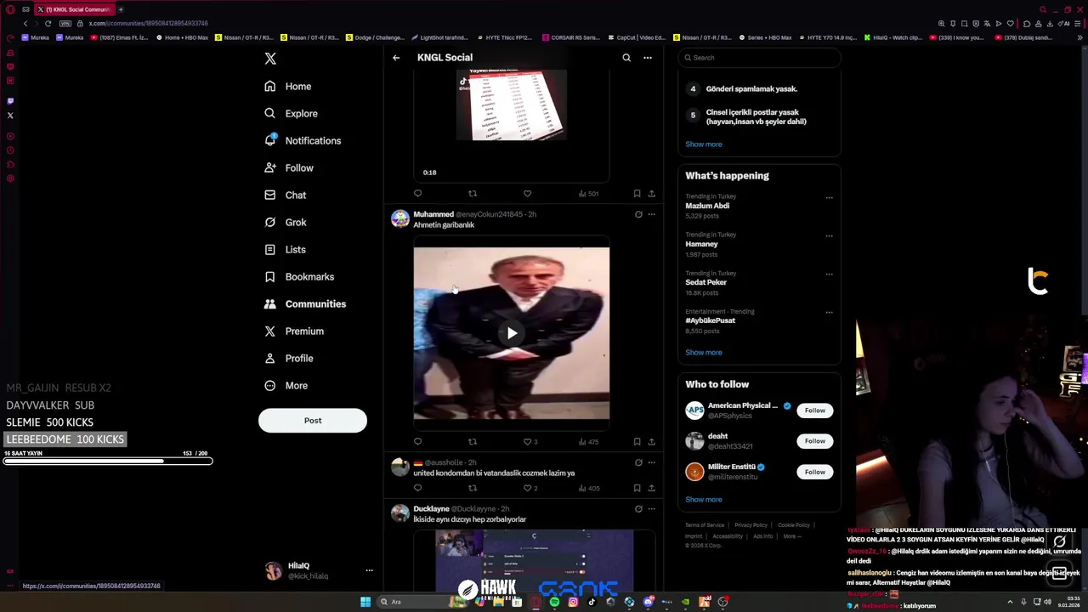This screenshot has height=612, width=1088.
Task: Select the Communities icon in sidebar
Action: coord(270,303)
